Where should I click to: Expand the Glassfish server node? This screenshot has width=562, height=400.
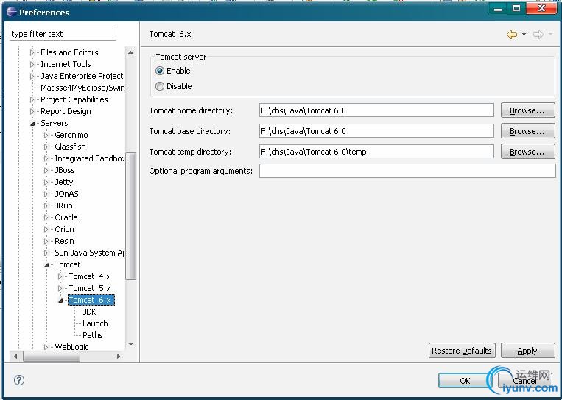[x=46, y=147]
